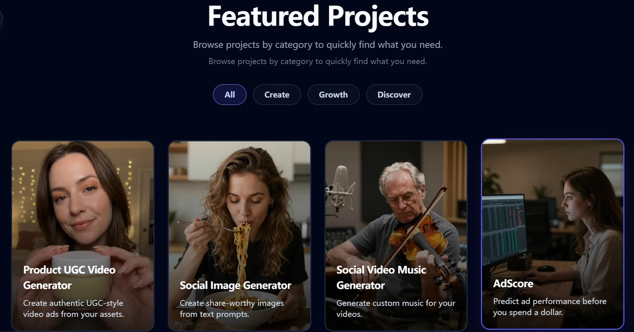Screen dimensions: 634x332
Task: Open the AdScore project title
Action: 513,284
